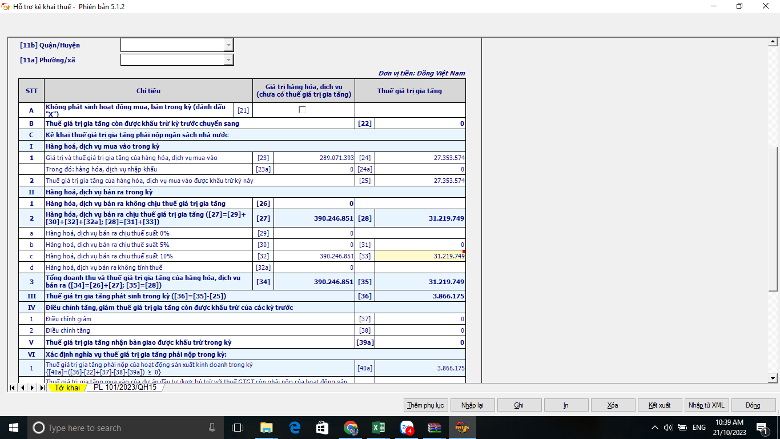Viewport: 780px width, 439px height.
Task: Select the Tờ khai sheet tab
Action: click(67, 388)
